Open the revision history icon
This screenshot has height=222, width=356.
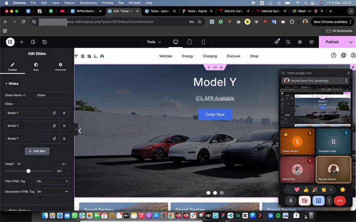[44, 42]
